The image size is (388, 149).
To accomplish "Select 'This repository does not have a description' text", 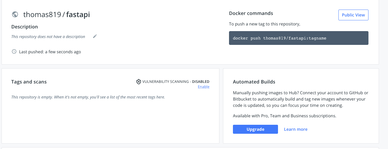I will 48,37.
